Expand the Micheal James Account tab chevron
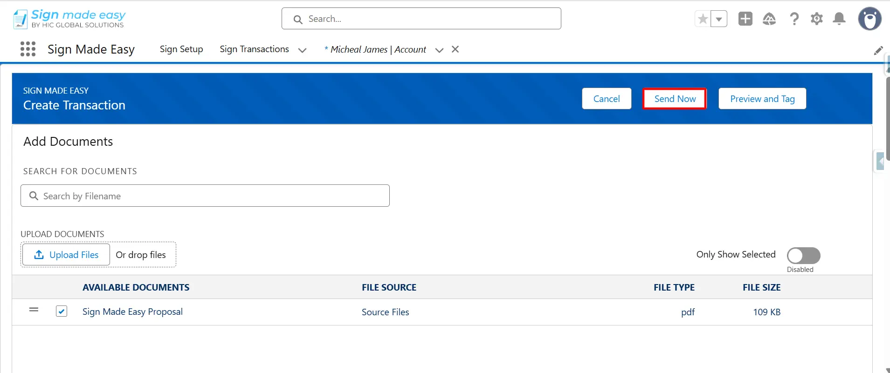Viewport: 890px width, 373px height. pos(439,50)
